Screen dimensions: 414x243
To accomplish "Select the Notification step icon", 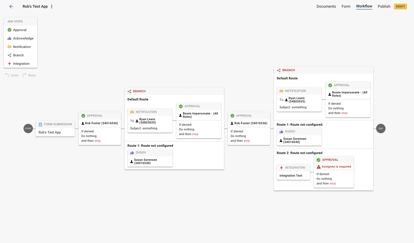I will (9, 47).
